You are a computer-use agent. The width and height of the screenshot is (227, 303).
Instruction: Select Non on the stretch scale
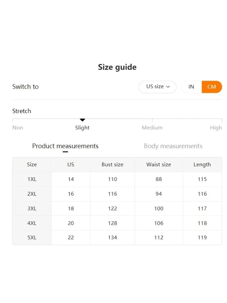pyautogui.click(x=18, y=128)
